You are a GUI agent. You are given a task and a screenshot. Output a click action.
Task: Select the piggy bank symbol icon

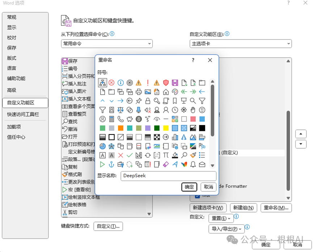[129, 119]
